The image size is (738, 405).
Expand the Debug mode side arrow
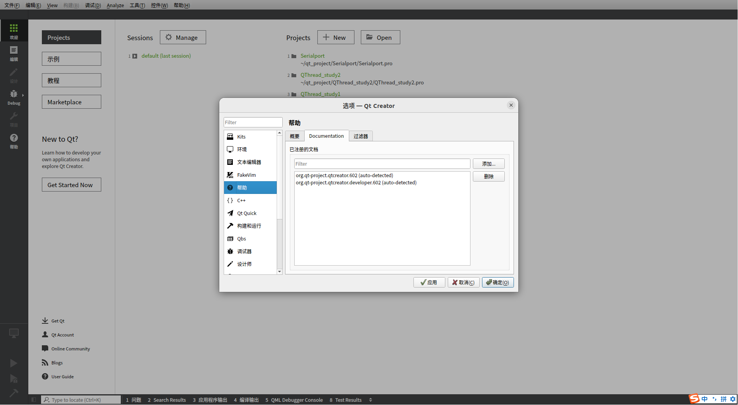click(23, 95)
